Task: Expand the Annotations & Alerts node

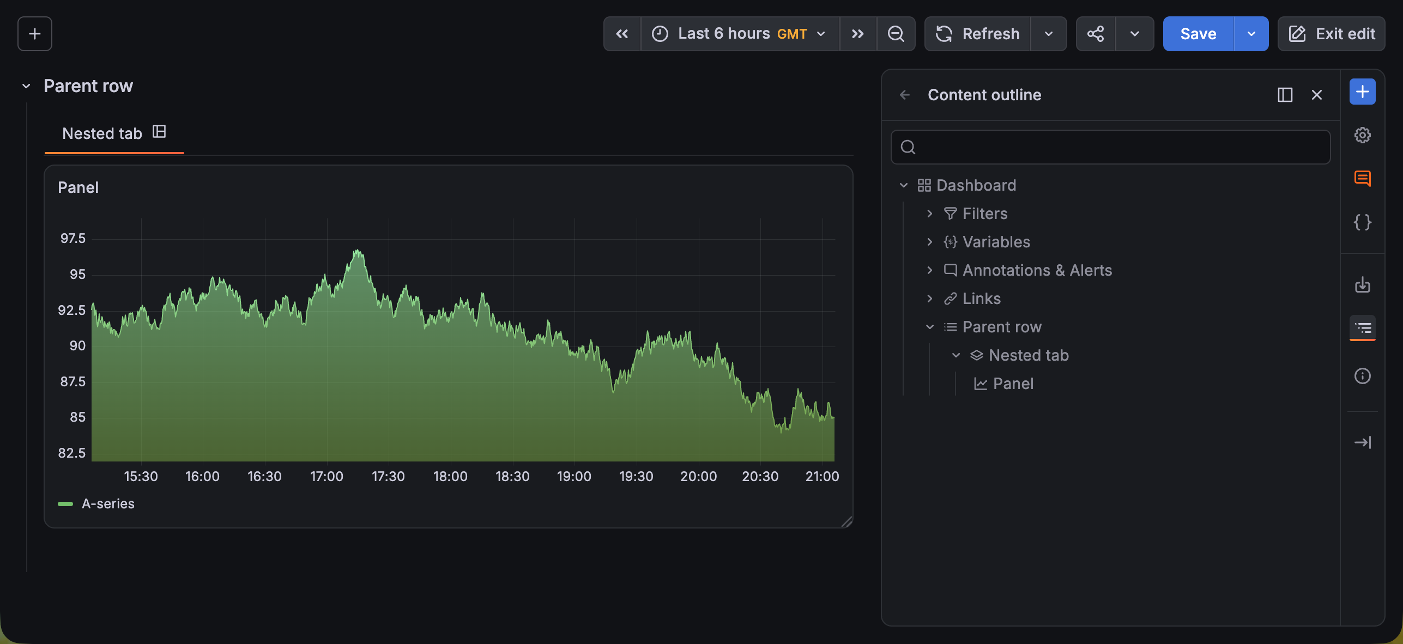Action: tap(930, 270)
